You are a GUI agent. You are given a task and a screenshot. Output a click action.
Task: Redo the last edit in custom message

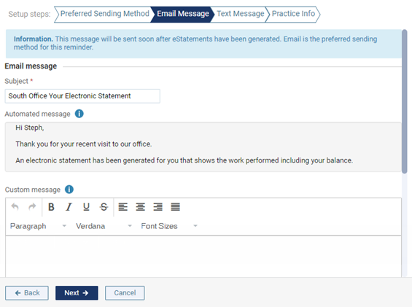click(x=32, y=207)
